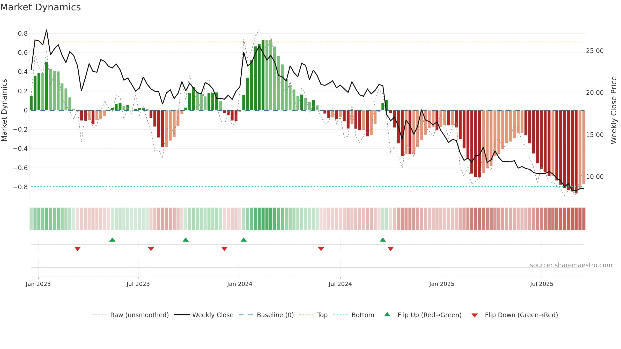Toggle the Top legend entry
The width and height of the screenshot is (621, 349).
313,315
